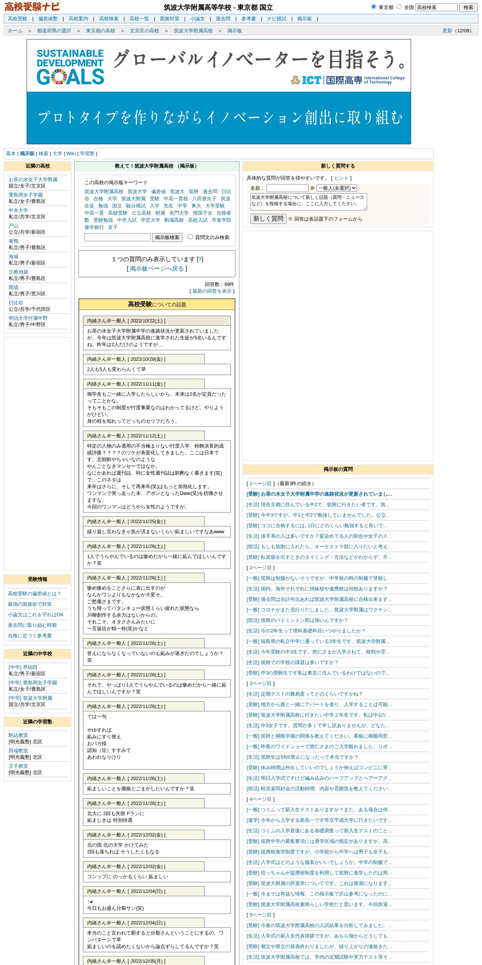Open 文京区の高校 breadcrumb link
482x965 pixels.
tap(145, 31)
